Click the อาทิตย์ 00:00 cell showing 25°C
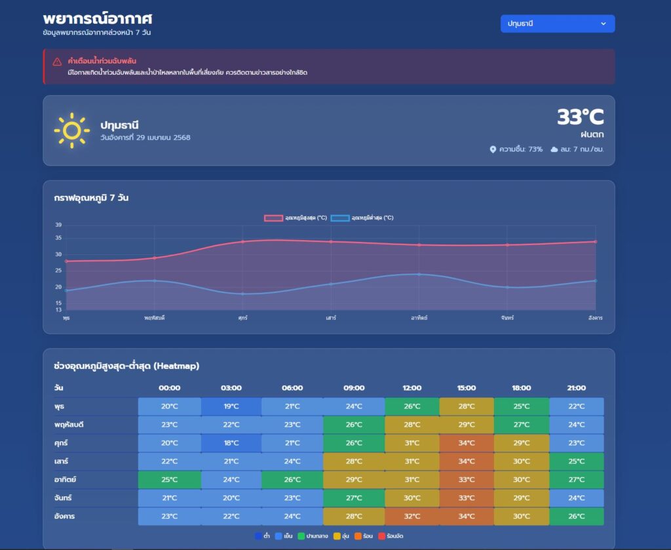 tap(169, 480)
